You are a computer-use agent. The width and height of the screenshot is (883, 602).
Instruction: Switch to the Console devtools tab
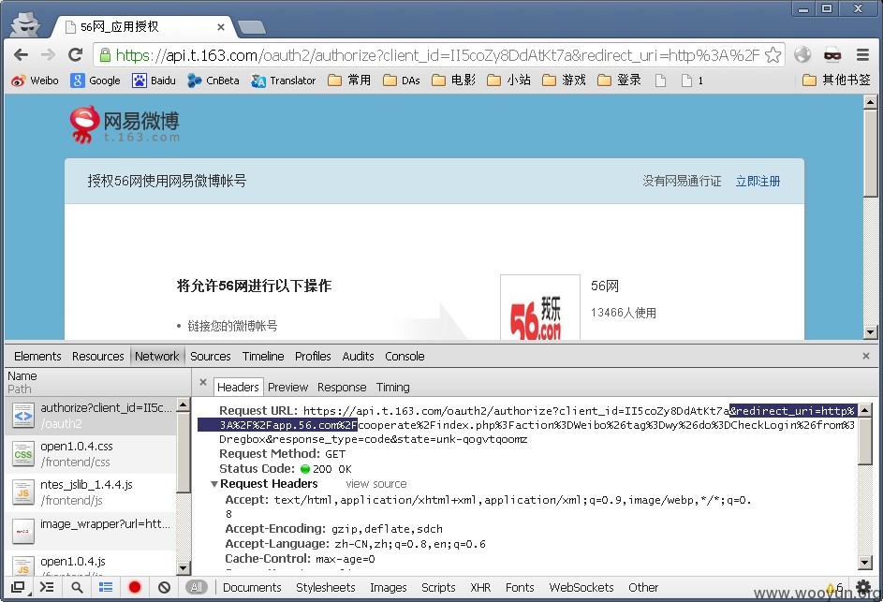(405, 356)
